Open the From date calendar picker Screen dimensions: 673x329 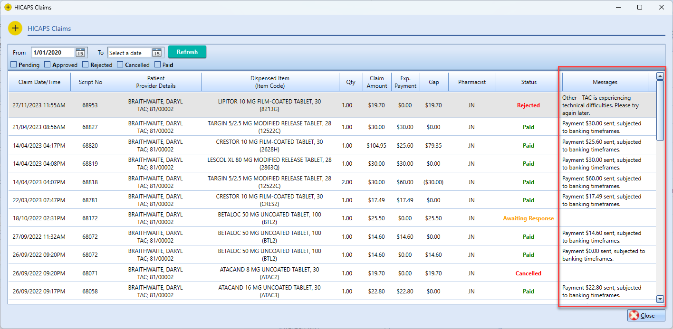coord(81,53)
